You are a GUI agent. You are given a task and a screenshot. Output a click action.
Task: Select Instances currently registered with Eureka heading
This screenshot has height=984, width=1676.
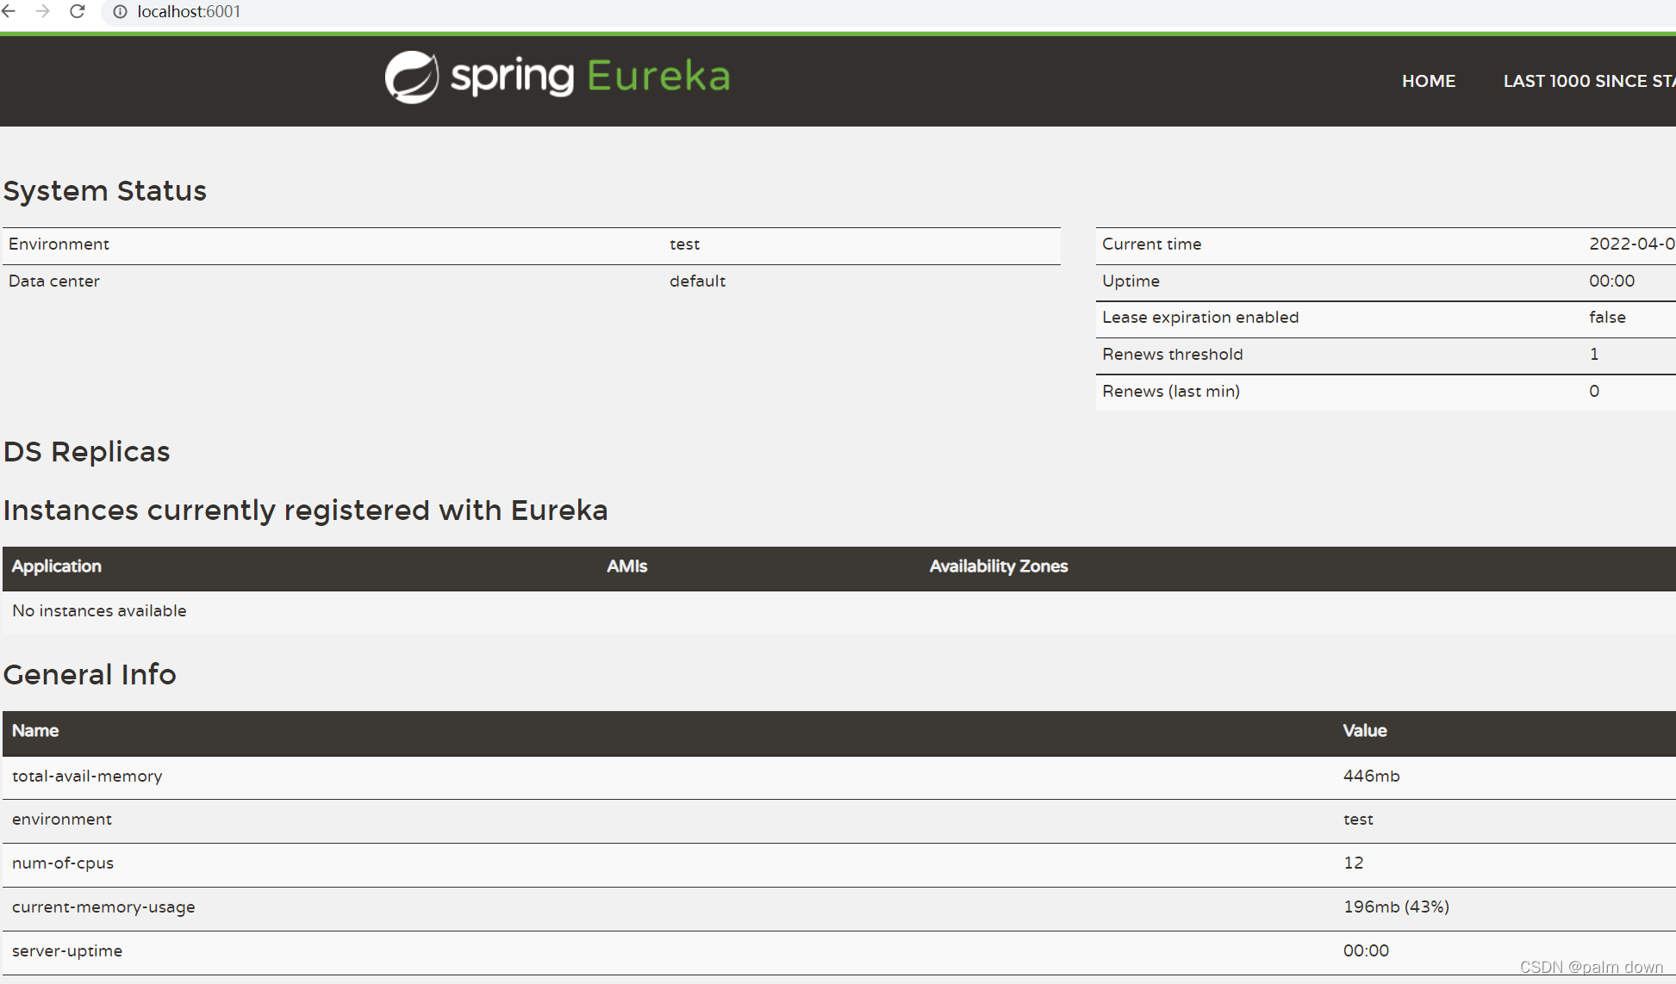click(x=306, y=511)
